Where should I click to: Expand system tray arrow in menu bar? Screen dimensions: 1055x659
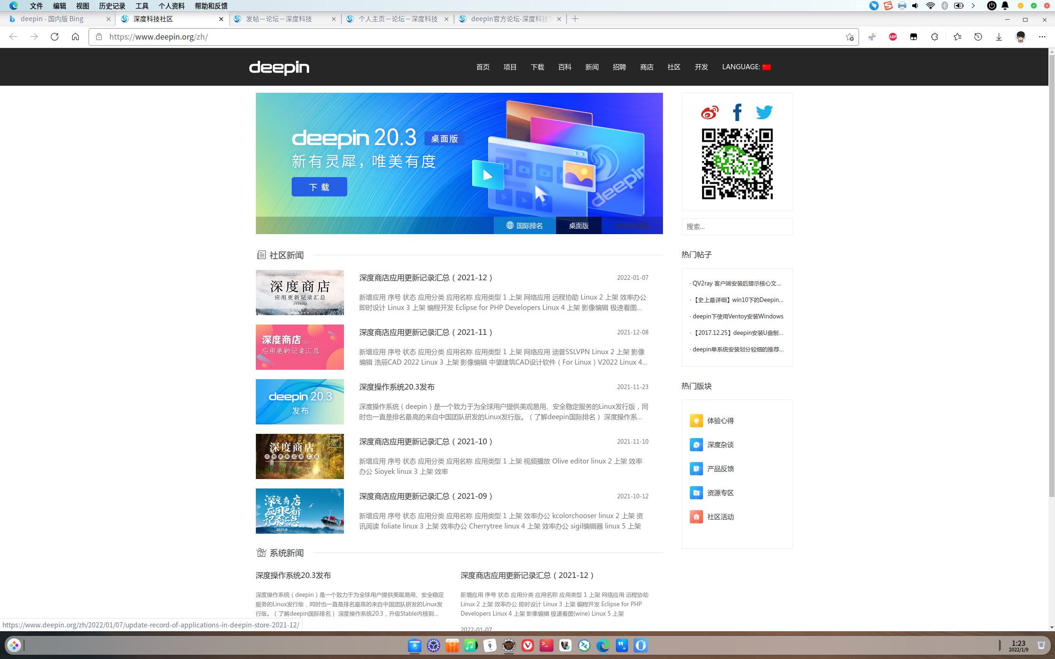click(973, 6)
